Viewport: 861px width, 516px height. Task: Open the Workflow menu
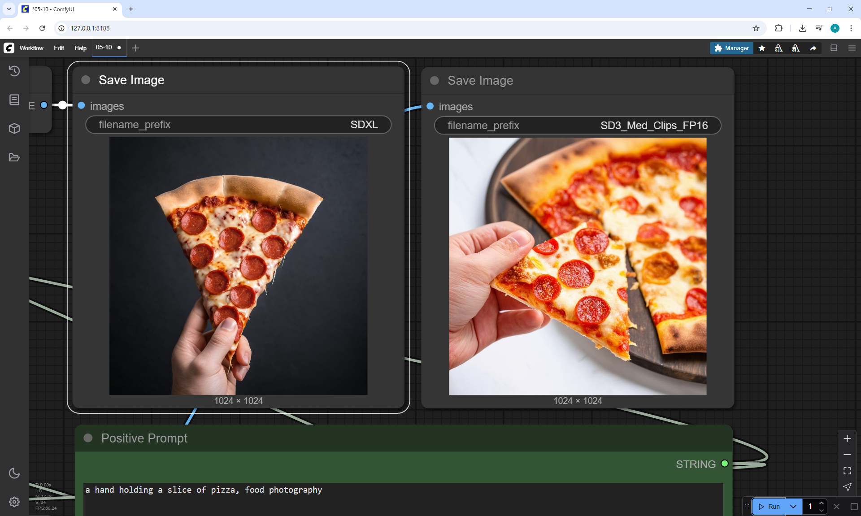pos(31,48)
